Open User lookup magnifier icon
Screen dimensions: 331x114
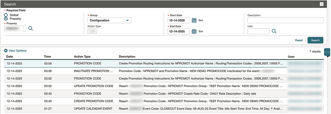(x=274, y=31)
